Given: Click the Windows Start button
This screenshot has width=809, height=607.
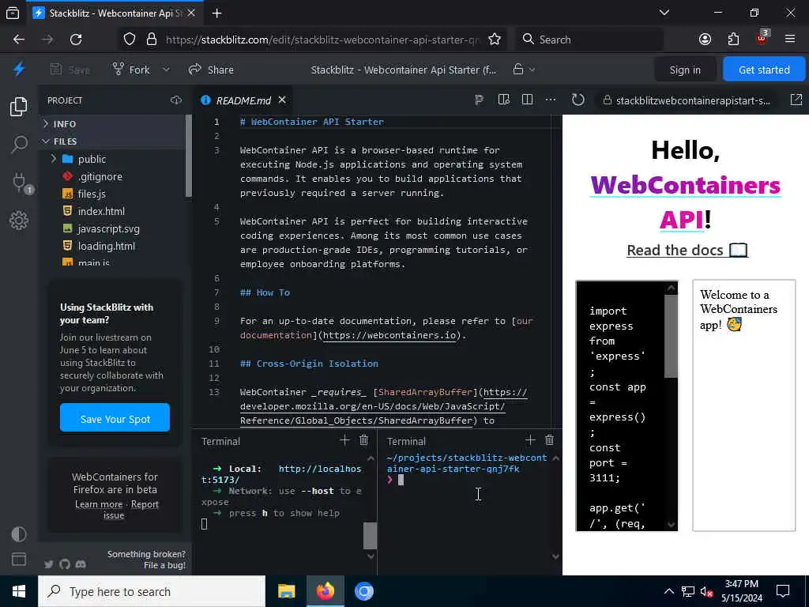Looking at the screenshot, I should 19,591.
